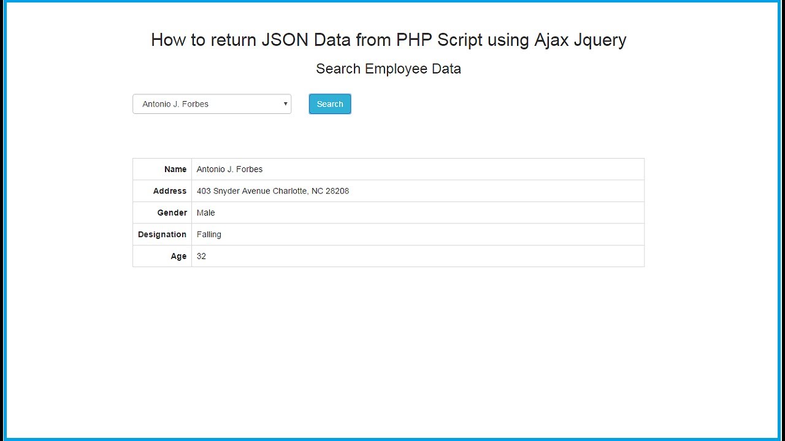Image resolution: width=785 pixels, height=441 pixels.
Task: Select the Gender row label
Action: pos(172,213)
